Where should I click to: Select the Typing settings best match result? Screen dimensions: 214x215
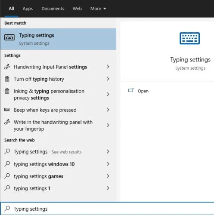pos(58,39)
